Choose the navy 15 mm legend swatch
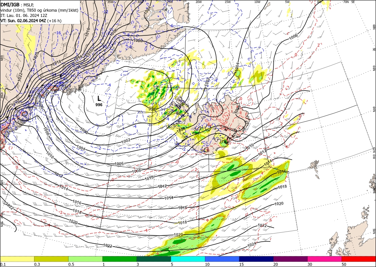This screenshot has width=376, height=267. click(256, 259)
